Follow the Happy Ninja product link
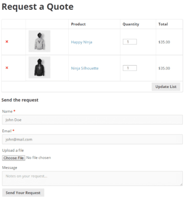This screenshot has width=186, height=198. click(82, 42)
